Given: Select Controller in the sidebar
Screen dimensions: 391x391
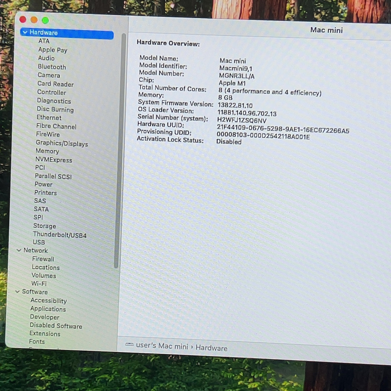Looking at the screenshot, I should (x=51, y=92).
